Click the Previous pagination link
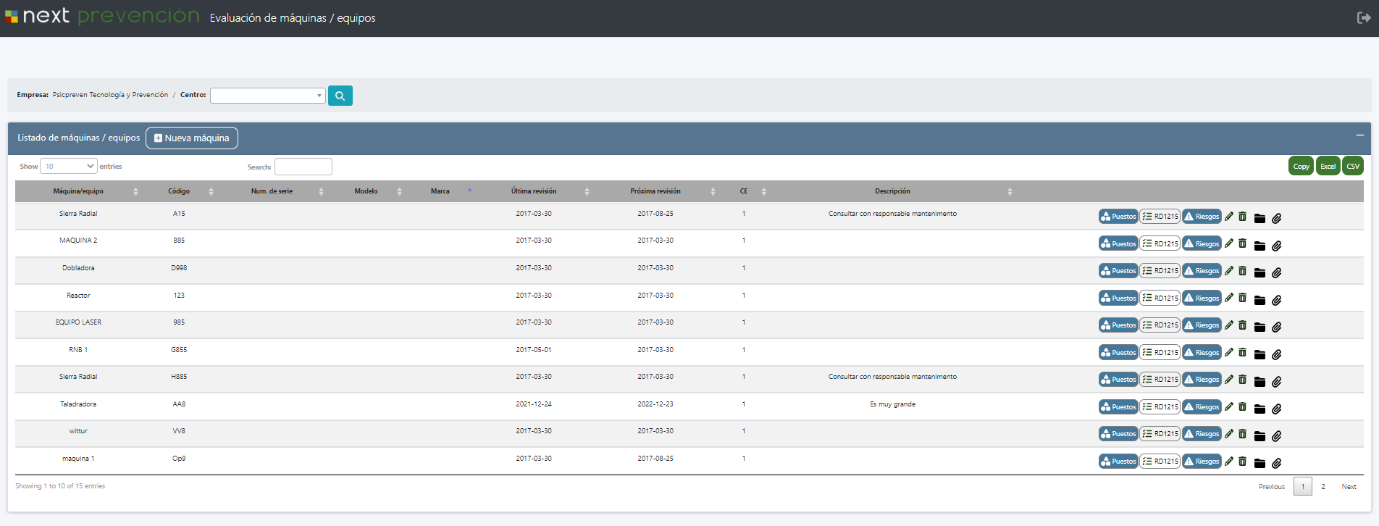The height and width of the screenshot is (526, 1379). click(x=1272, y=487)
